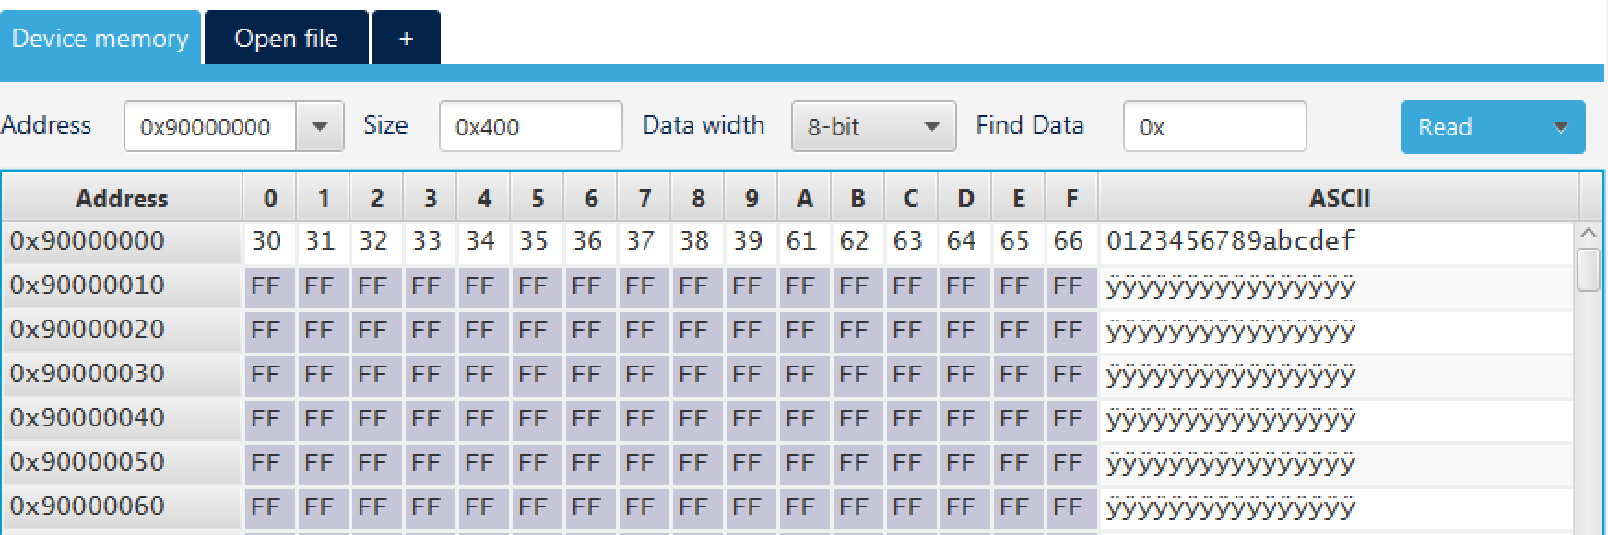This screenshot has width=1608, height=535.
Task: Select the hex byte 30 at address 0x90000000
Action: pos(268,241)
